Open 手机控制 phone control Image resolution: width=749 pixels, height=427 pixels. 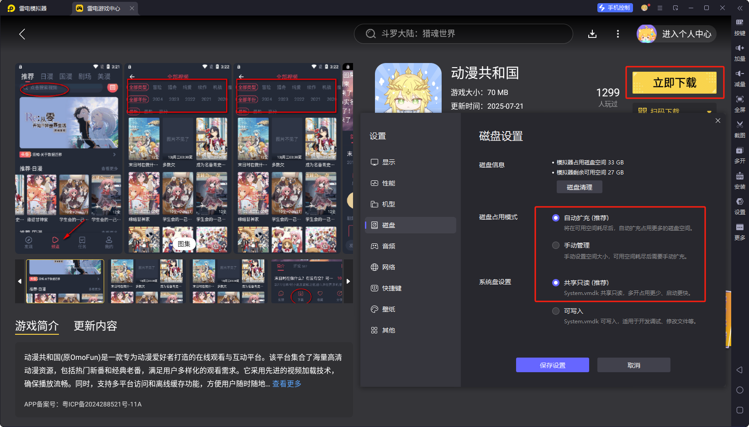(615, 8)
